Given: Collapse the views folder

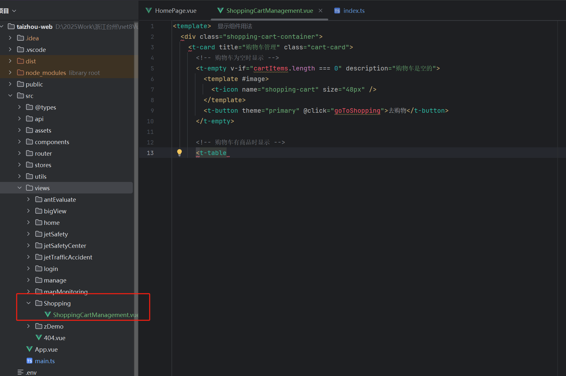Looking at the screenshot, I should [20, 188].
